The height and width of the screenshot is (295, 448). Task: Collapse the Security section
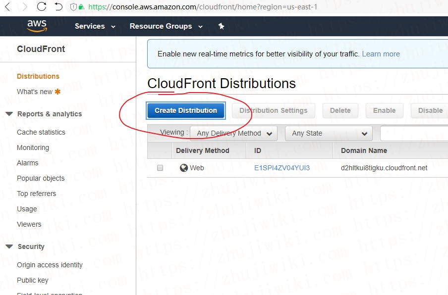tap(8, 246)
